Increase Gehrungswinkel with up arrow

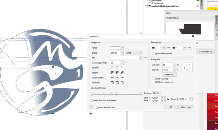click(122, 62)
